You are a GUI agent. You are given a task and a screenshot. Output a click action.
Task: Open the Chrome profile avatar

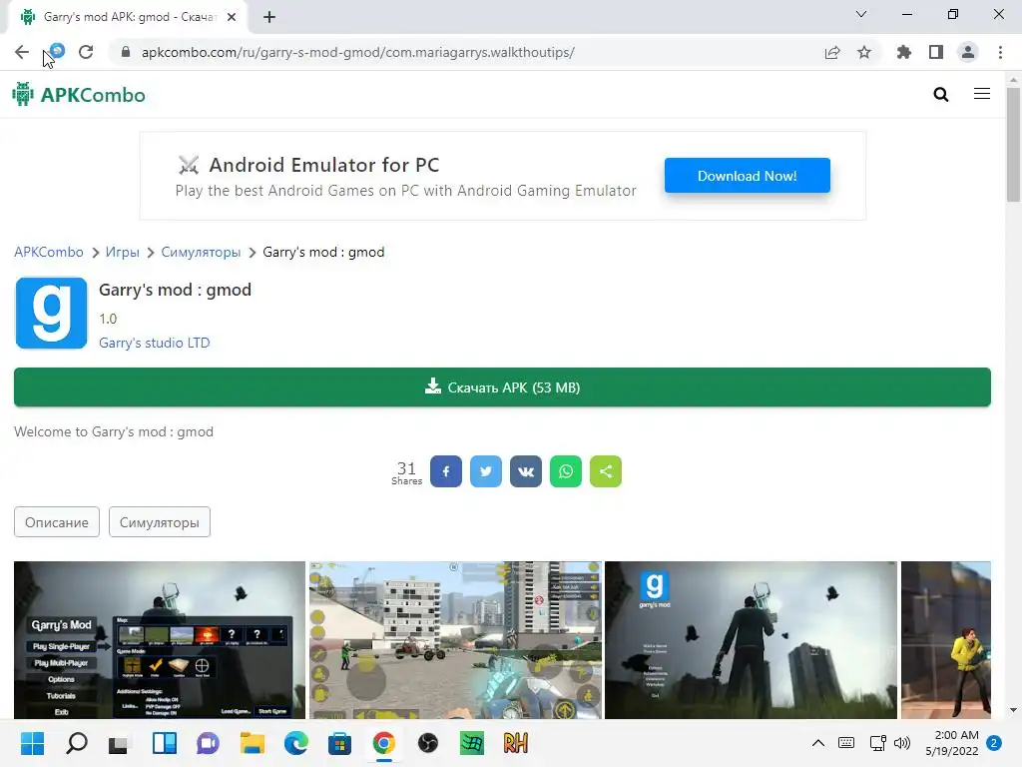click(968, 52)
